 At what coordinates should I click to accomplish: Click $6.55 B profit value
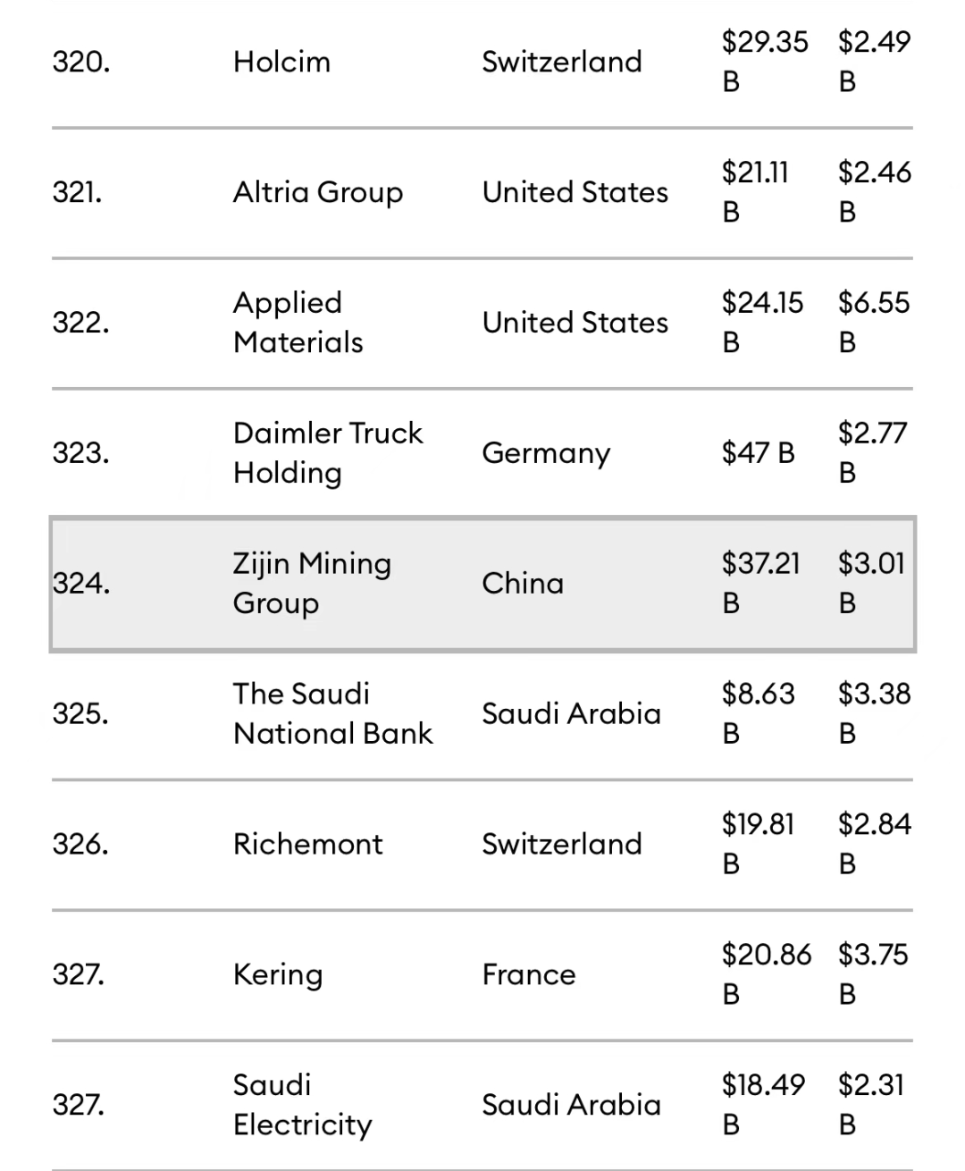click(874, 322)
